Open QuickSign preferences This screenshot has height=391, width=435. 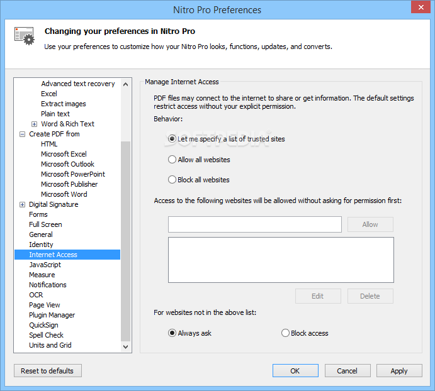[43, 326]
